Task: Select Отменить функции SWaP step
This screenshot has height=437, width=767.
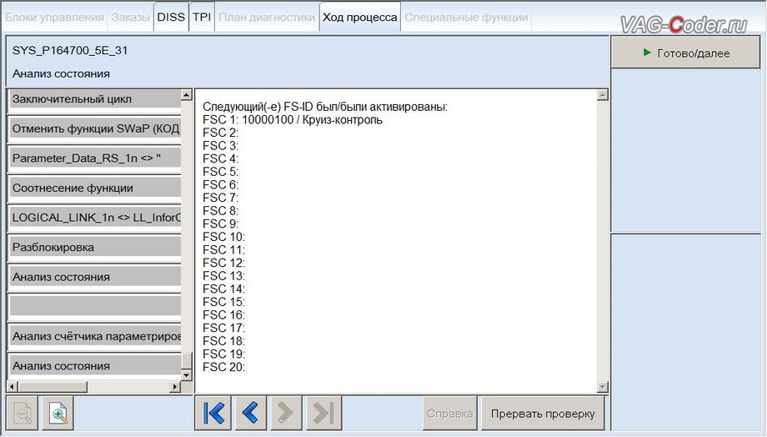Action: pyautogui.click(x=95, y=128)
